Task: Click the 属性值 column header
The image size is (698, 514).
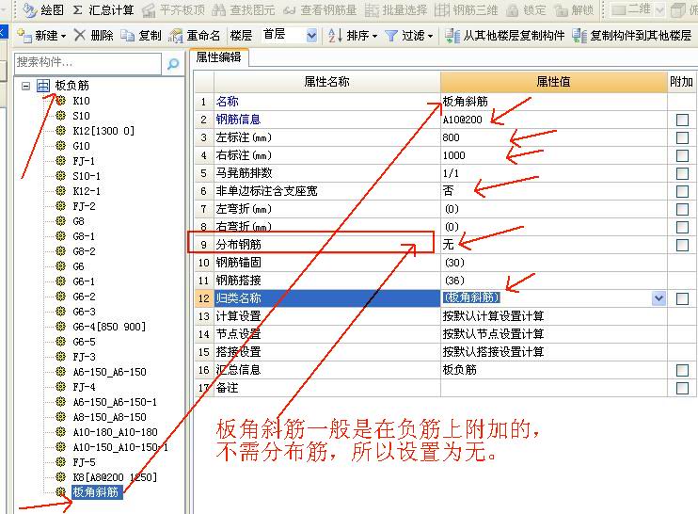Action: click(553, 82)
